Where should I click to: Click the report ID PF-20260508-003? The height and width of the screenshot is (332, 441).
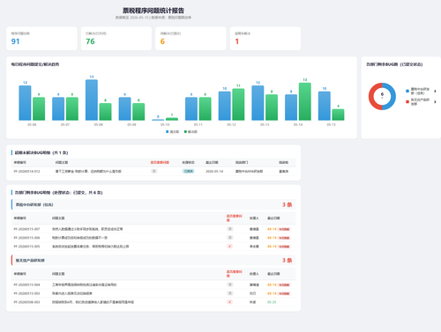pos(26,302)
